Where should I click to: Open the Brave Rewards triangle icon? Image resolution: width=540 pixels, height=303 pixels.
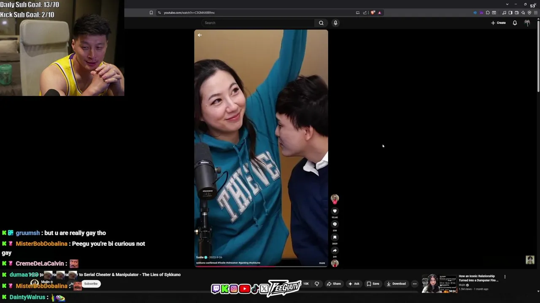pyautogui.click(x=379, y=13)
